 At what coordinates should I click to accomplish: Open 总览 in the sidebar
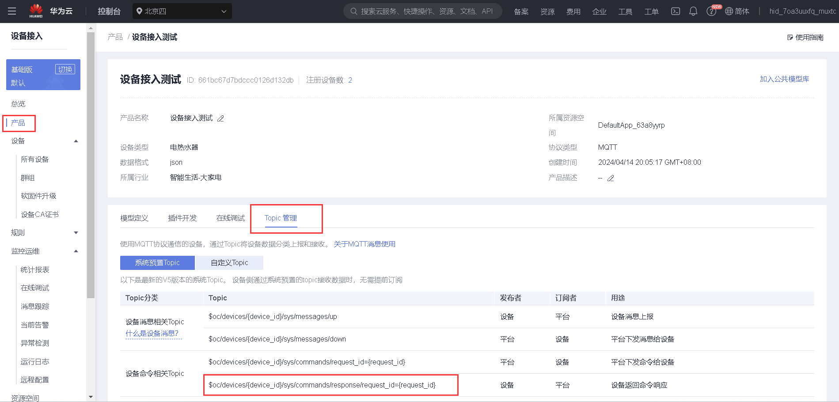point(18,104)
